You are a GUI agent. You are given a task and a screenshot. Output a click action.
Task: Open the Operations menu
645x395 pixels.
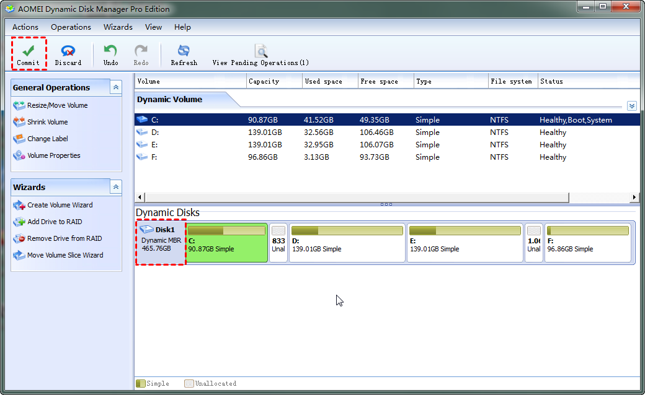[71, 27]
